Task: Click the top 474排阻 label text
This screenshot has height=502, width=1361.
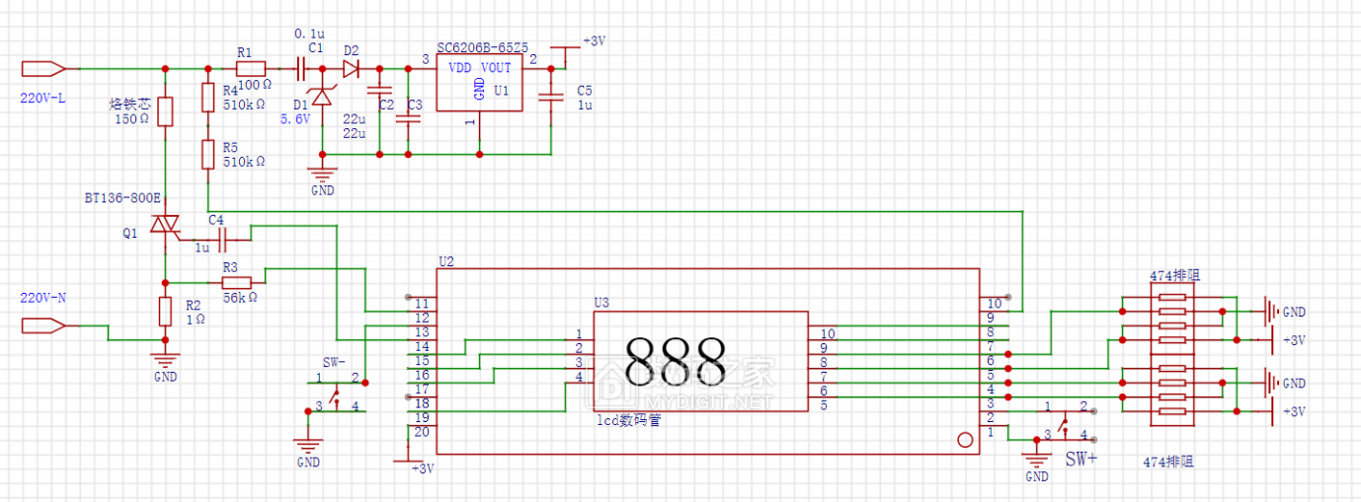Action: coord(1172,275)
